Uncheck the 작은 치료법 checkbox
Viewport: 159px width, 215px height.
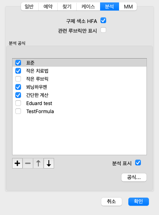(x=18, y=71)
